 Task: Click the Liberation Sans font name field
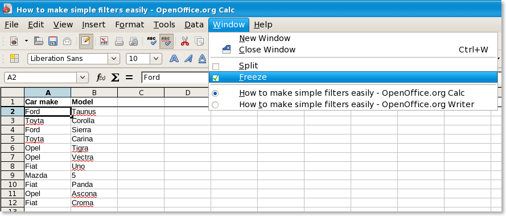68,59
